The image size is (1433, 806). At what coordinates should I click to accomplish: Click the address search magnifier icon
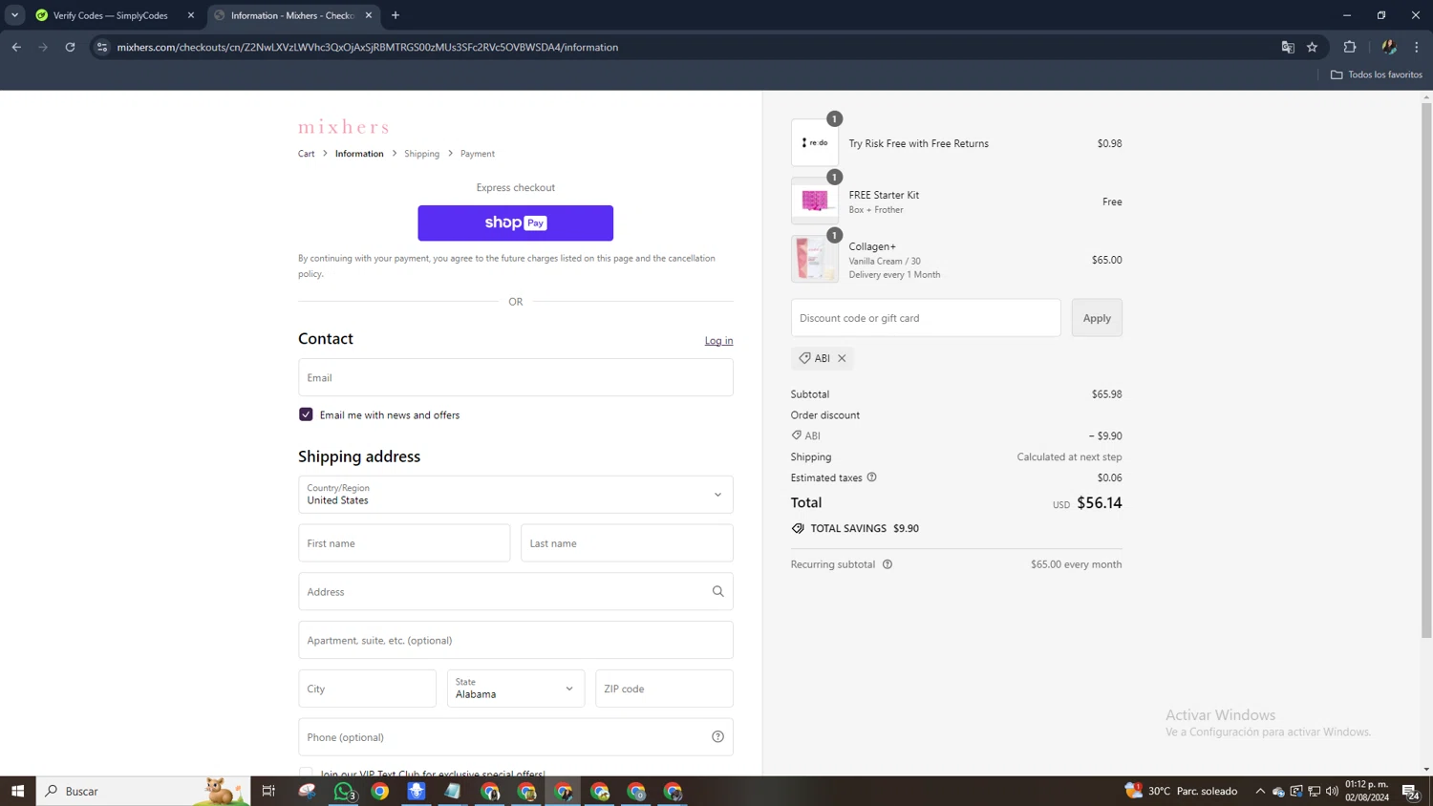tap(717, 592)
